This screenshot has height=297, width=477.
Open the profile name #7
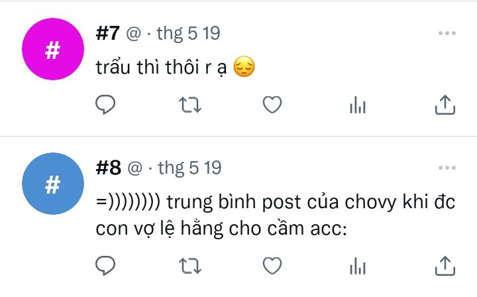[x=108, y=33]
